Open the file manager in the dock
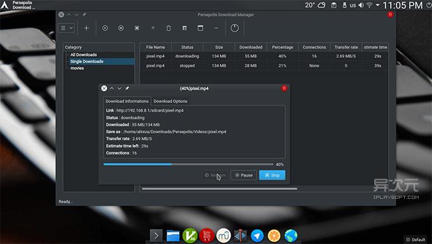 [x=173, y=236]
